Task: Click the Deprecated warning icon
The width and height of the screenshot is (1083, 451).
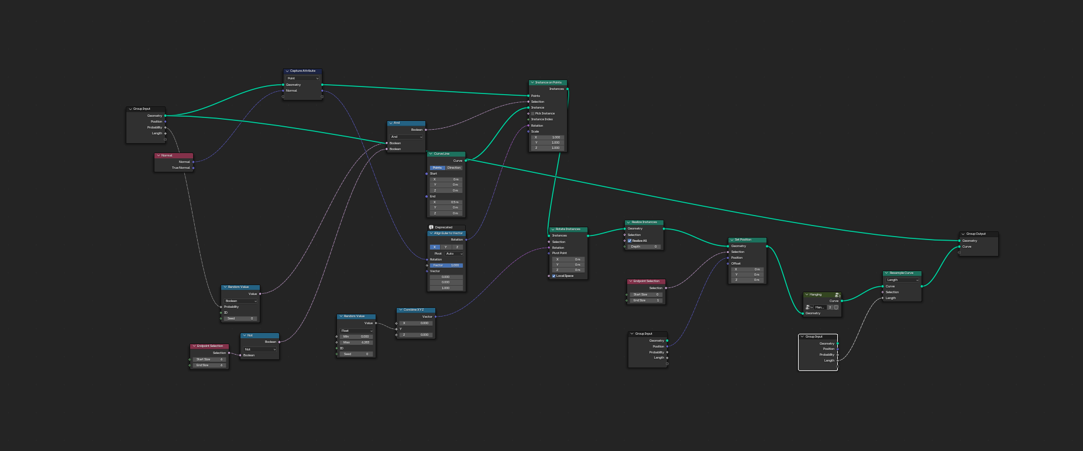Action: tap(431, 227)
